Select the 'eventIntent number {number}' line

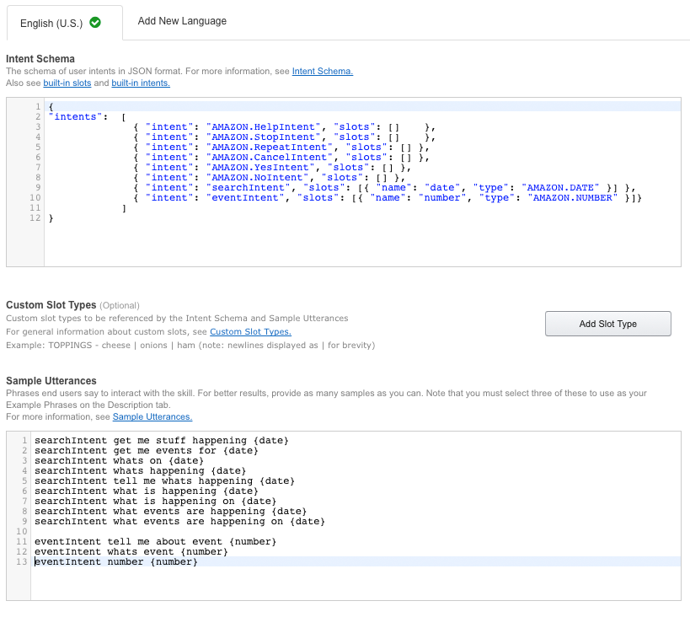[x=115, y=561]
